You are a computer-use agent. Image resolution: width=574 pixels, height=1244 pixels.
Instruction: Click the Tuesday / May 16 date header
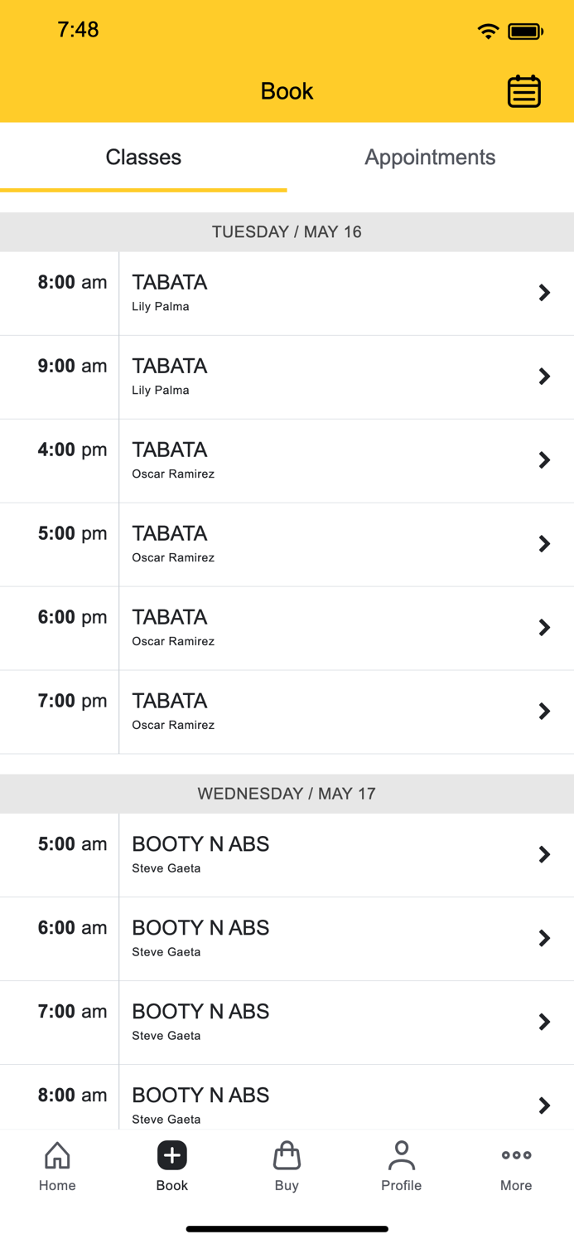287,232
